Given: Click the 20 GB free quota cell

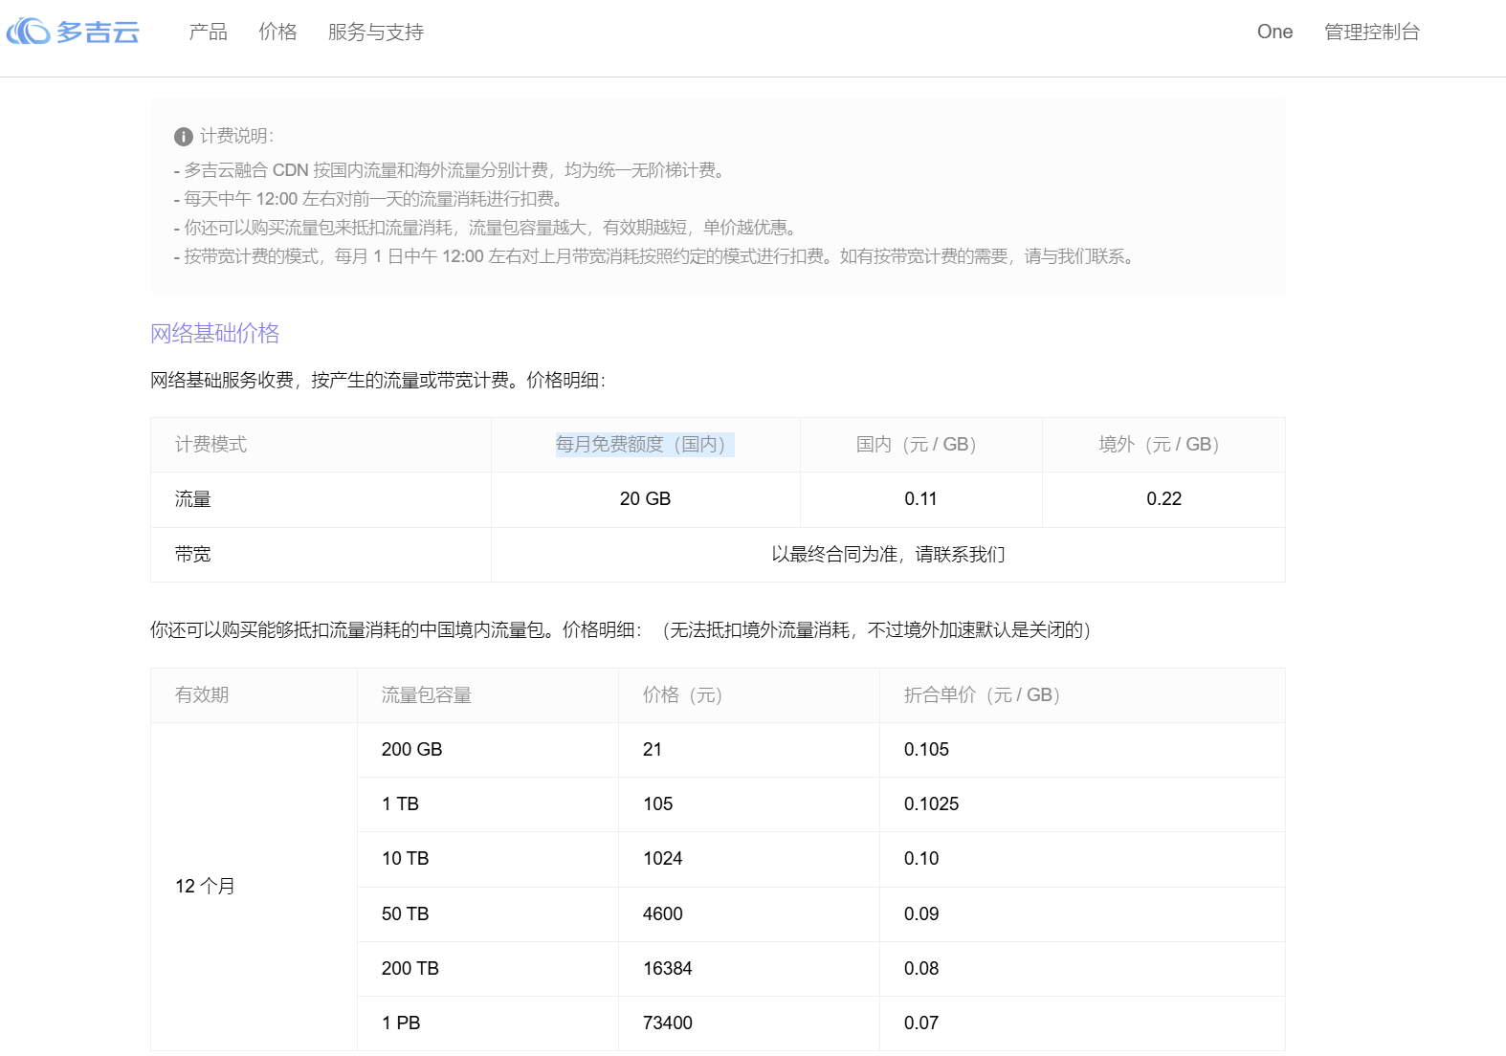Looking at the screenshot, I should [645, 499].
